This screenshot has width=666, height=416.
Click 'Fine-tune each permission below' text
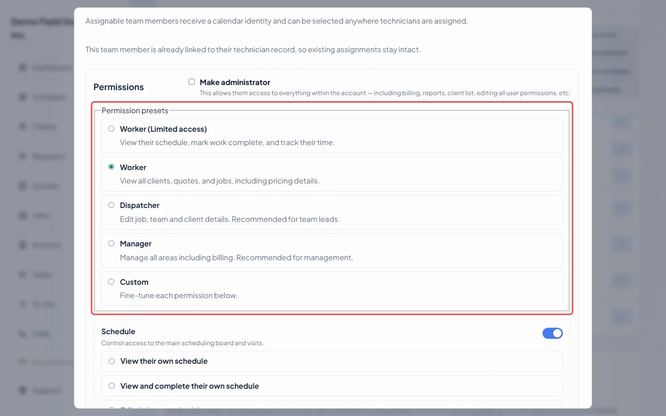point(179,295)
